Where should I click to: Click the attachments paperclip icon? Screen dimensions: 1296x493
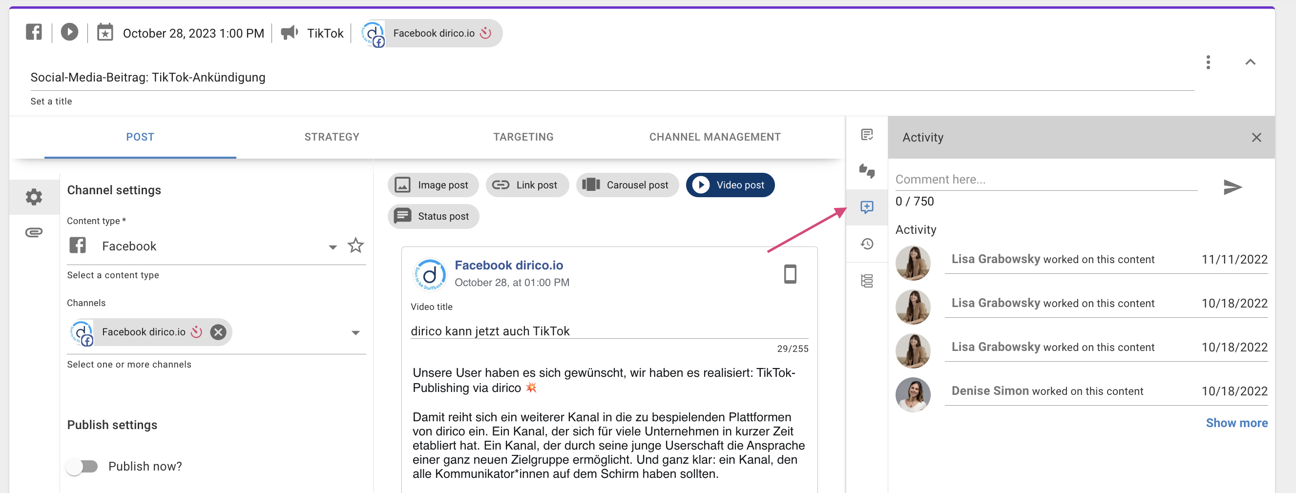[34, 232]
